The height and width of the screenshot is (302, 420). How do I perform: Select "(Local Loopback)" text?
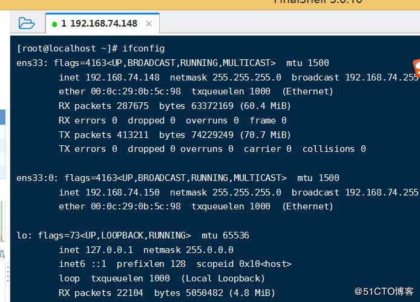223,278
